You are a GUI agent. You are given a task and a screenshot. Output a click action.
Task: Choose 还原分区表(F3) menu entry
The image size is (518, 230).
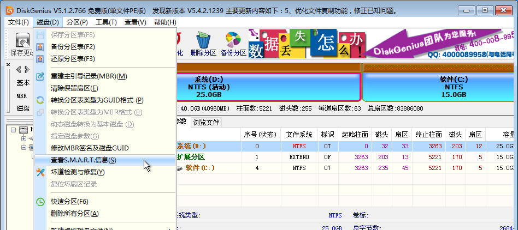pos(73,58)
